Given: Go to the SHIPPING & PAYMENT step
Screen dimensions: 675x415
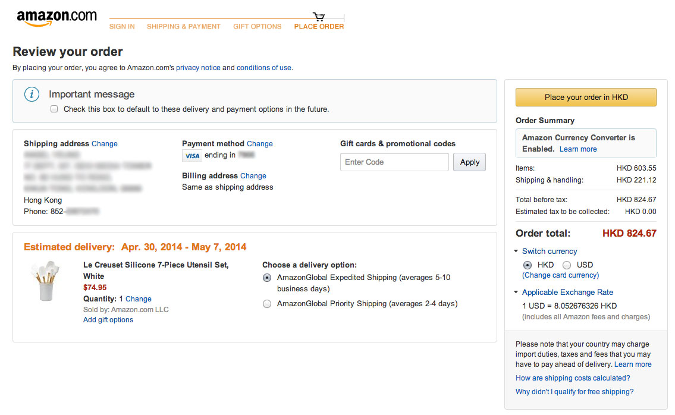Looking at the screenshot, I should pyautogui.click(x=184, y=26).
